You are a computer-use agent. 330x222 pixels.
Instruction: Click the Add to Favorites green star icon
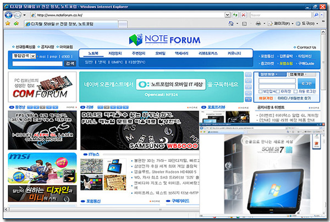point(16,23)
